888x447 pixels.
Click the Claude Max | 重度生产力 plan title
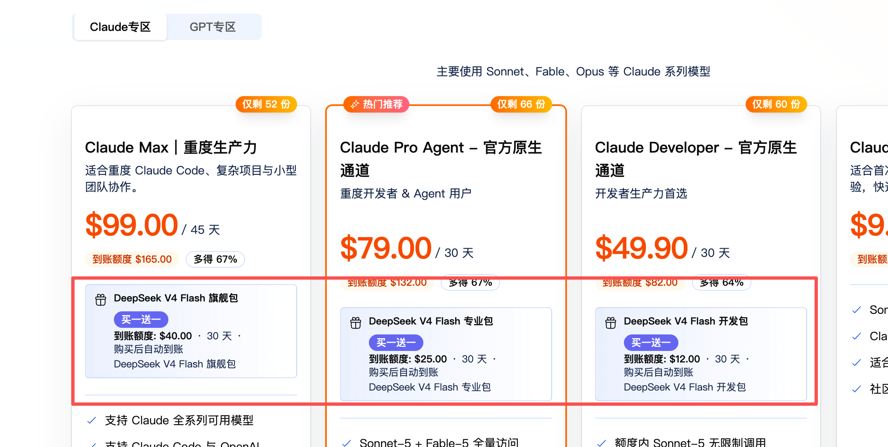click(171, 148)
